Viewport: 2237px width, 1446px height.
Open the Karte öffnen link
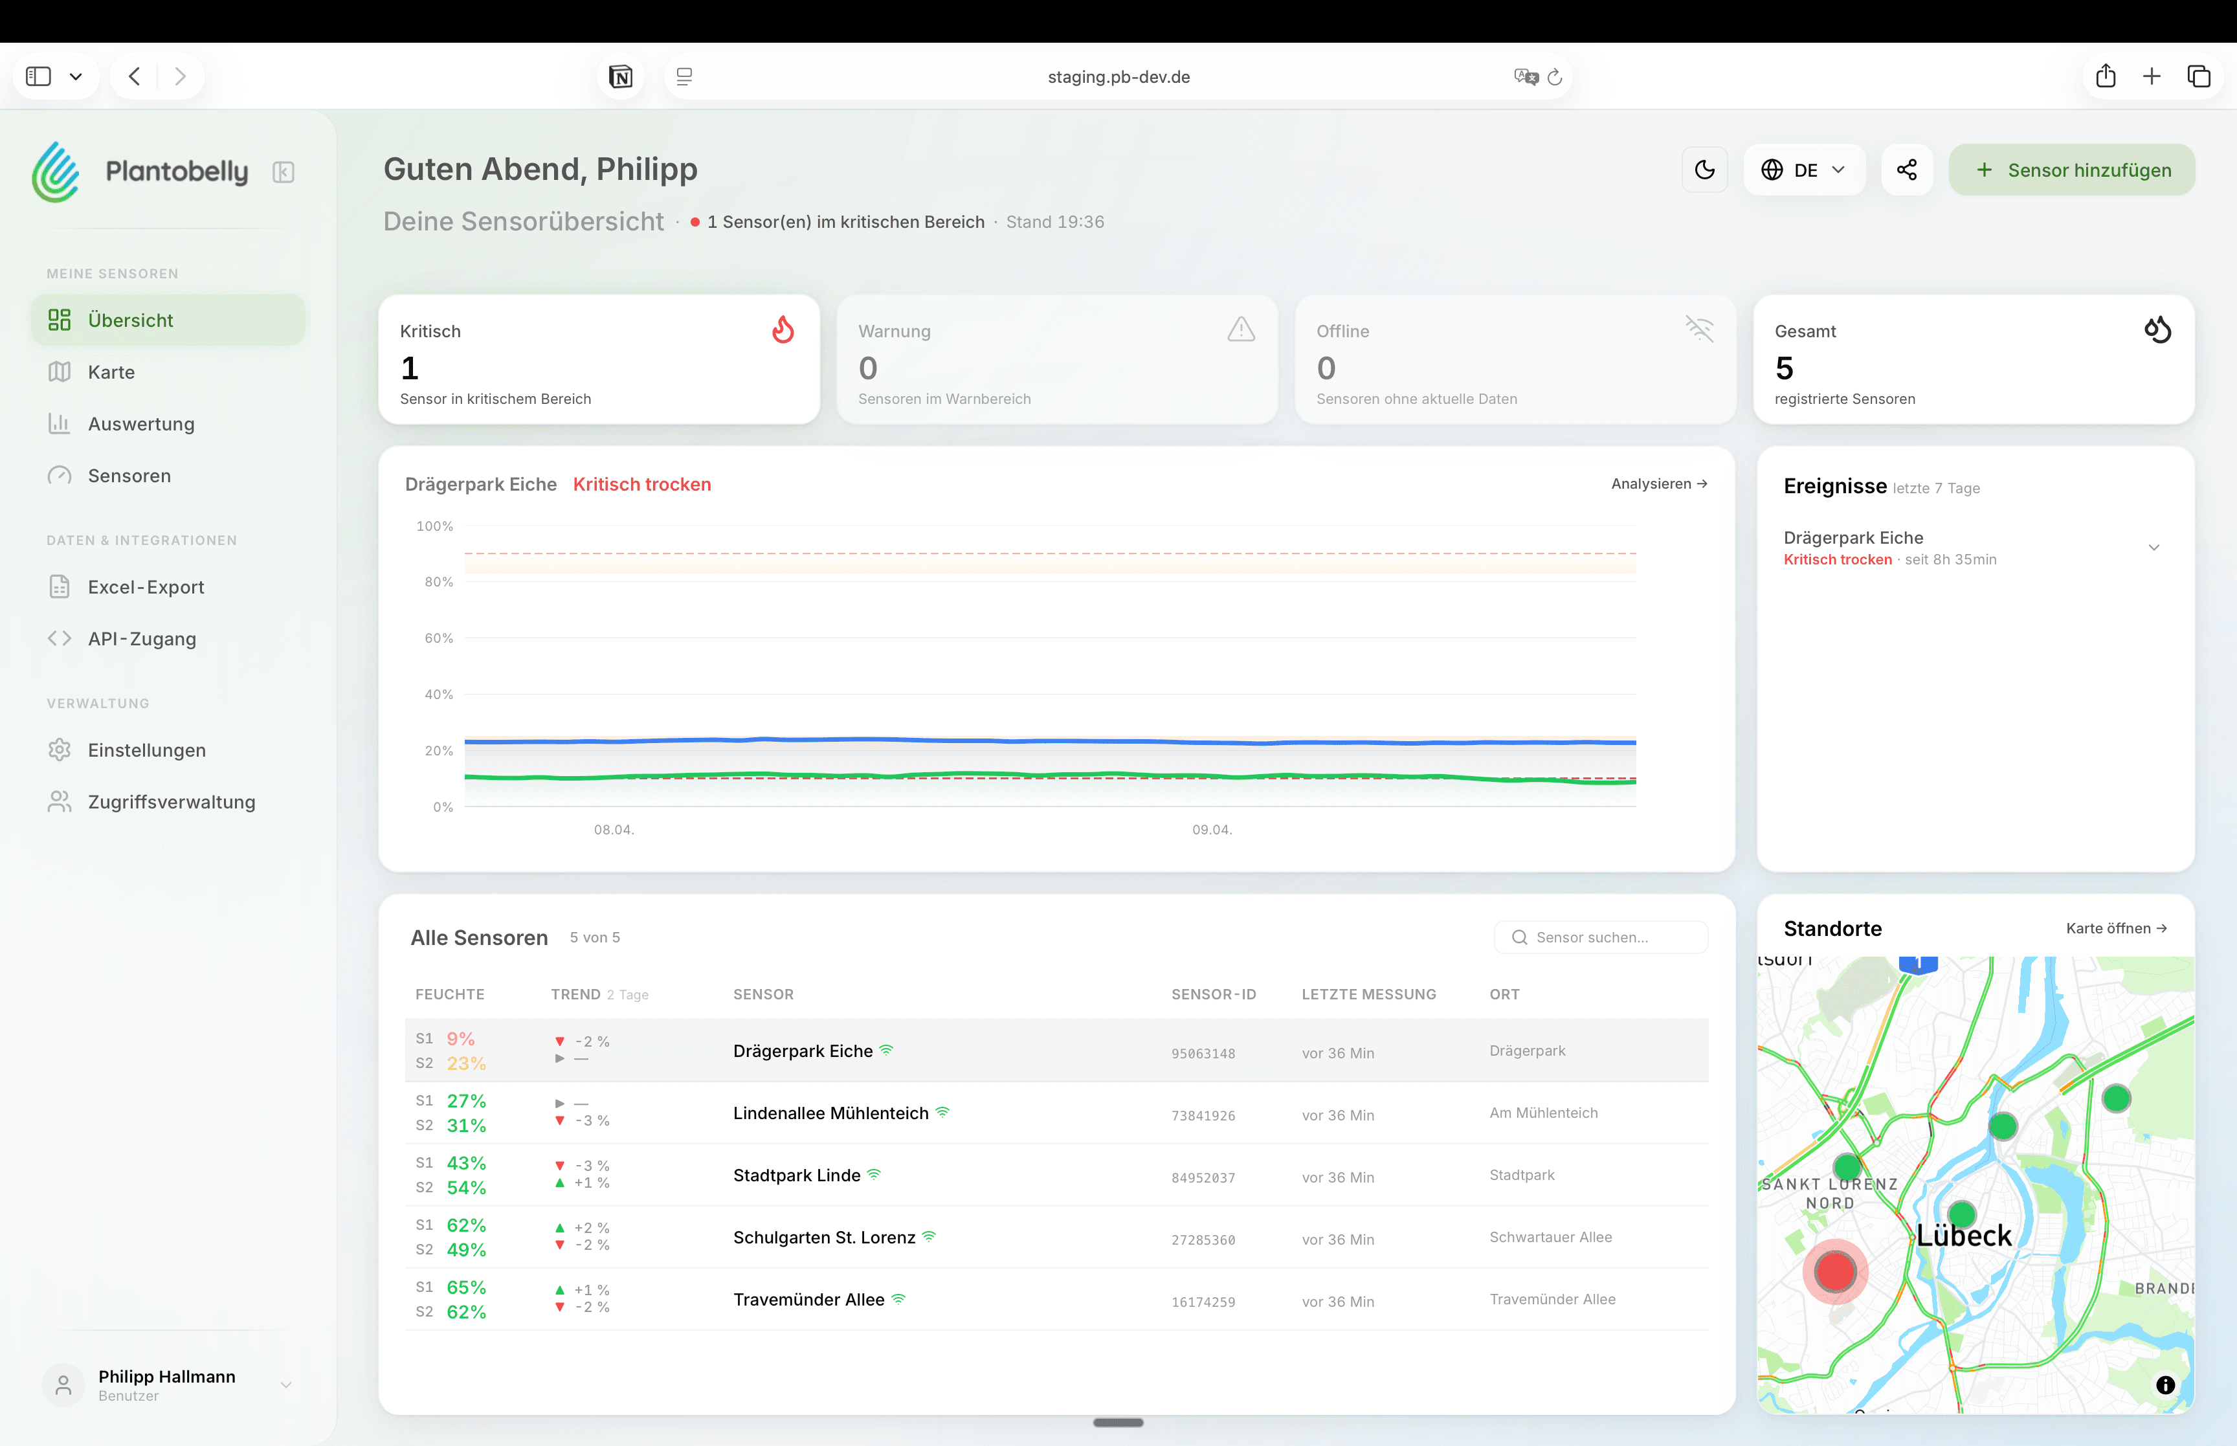[x=2116, y=928]
